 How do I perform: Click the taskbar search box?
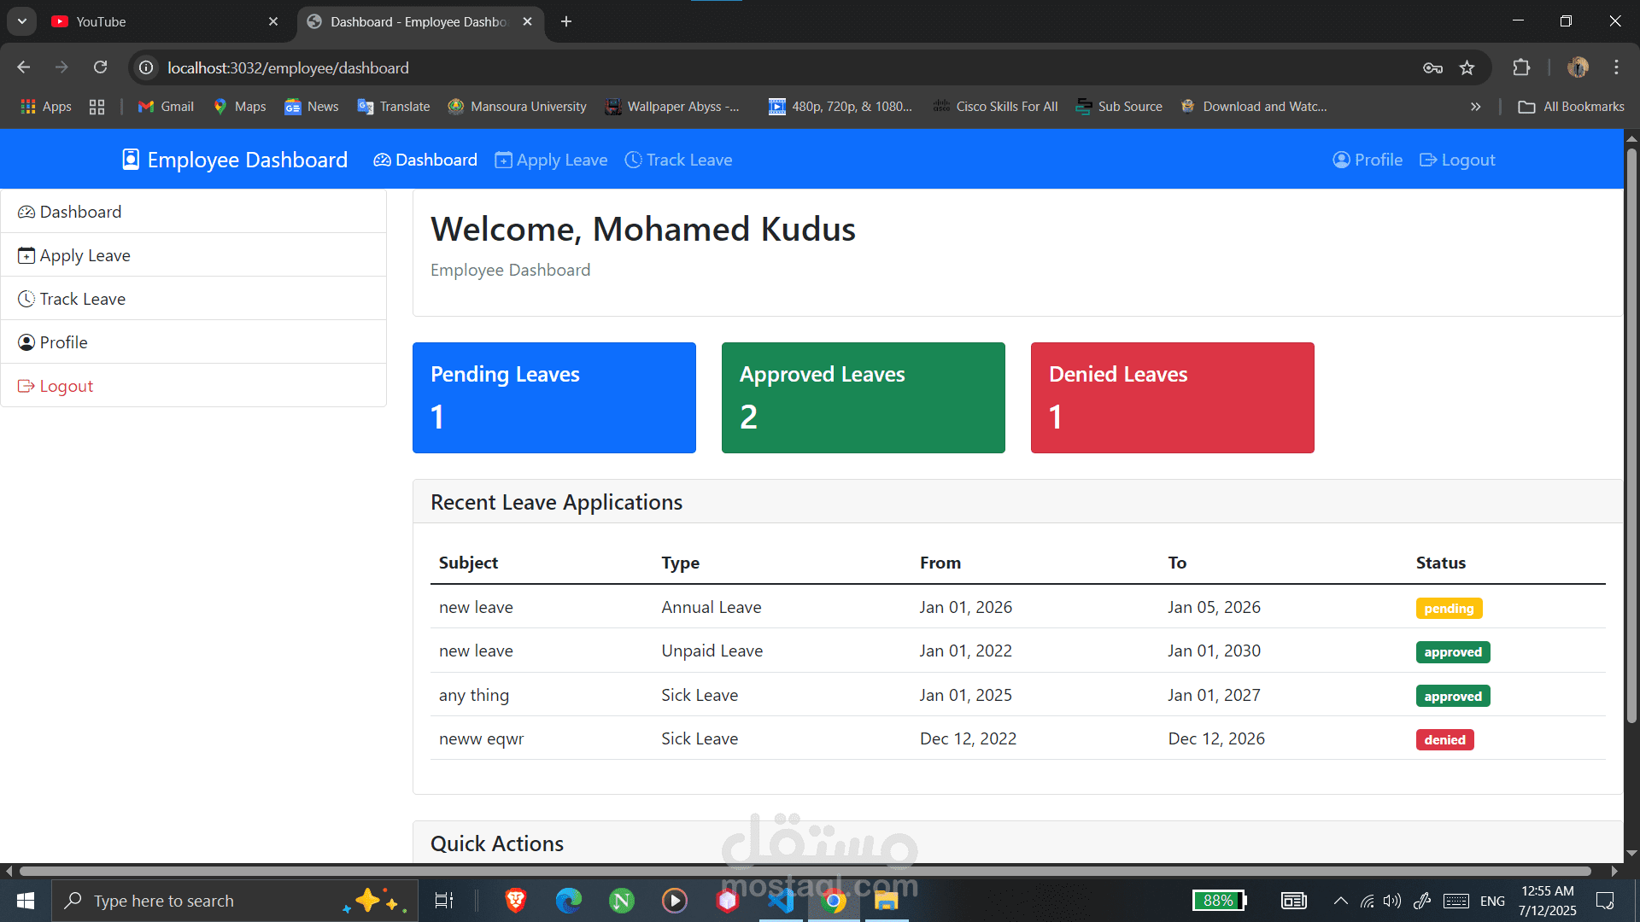pyautogui.click(x=235, y=901)
